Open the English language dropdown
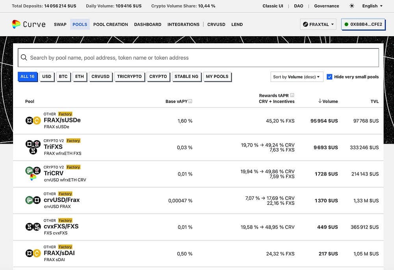The width and height of the screenshot is (394, 270). [x=372, y=6]
